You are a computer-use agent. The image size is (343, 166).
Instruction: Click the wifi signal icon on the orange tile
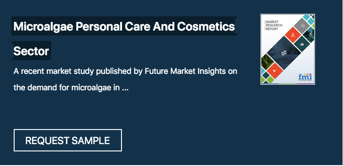[274, 71]
